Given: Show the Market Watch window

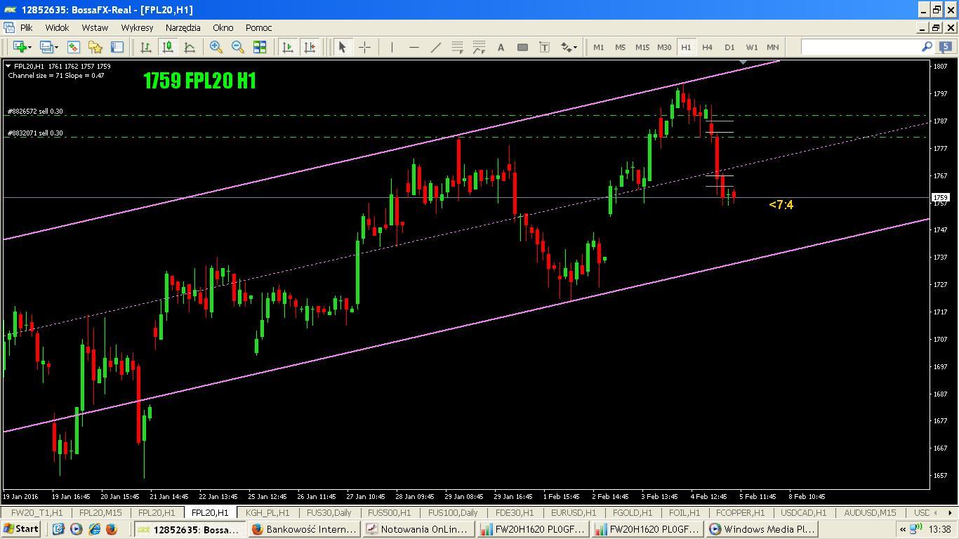Looking at the screenshot, I should coord(73,47).
